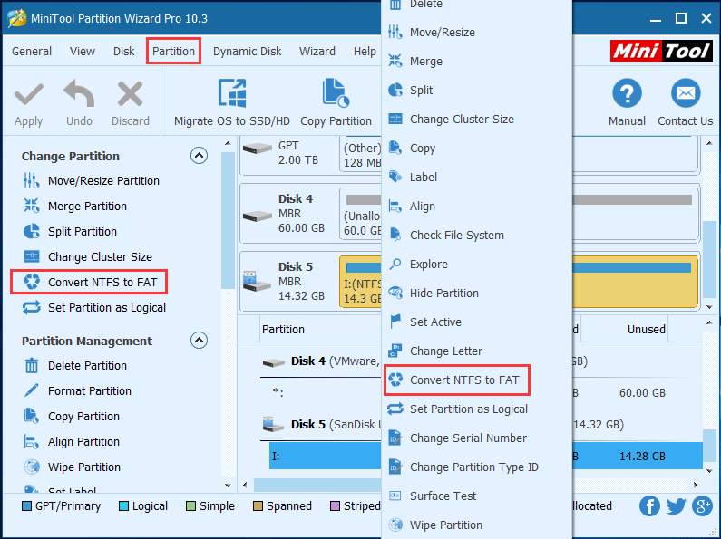Select Wipe Partition in sidebar
The height and width of the screenshot is (539, 721).
tap(72, 467)
